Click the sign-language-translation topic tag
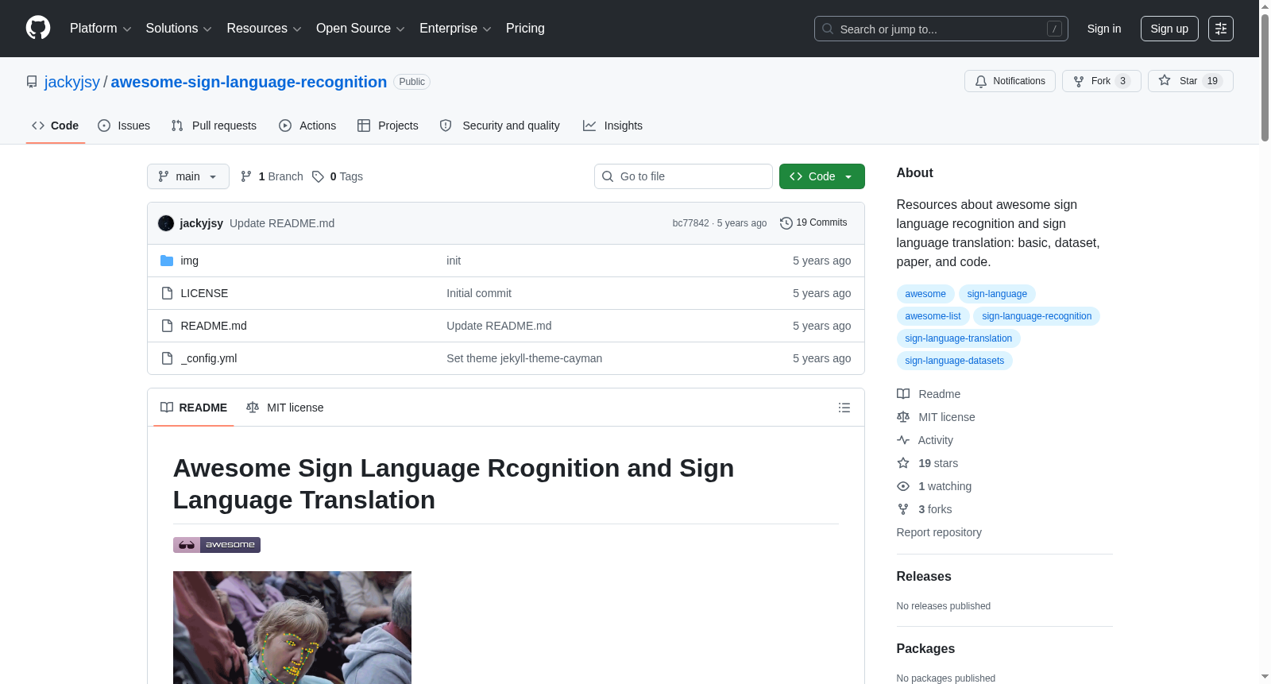This screenshot has height=684, width=1271. [x=958, y=338]
